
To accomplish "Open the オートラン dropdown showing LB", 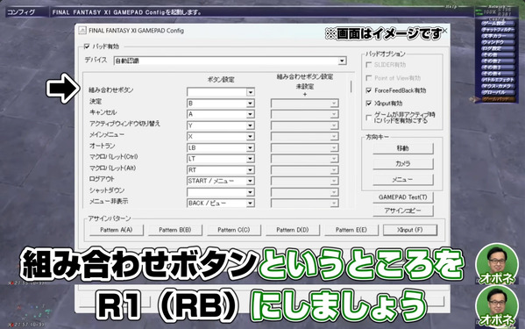I will (221, 147).
